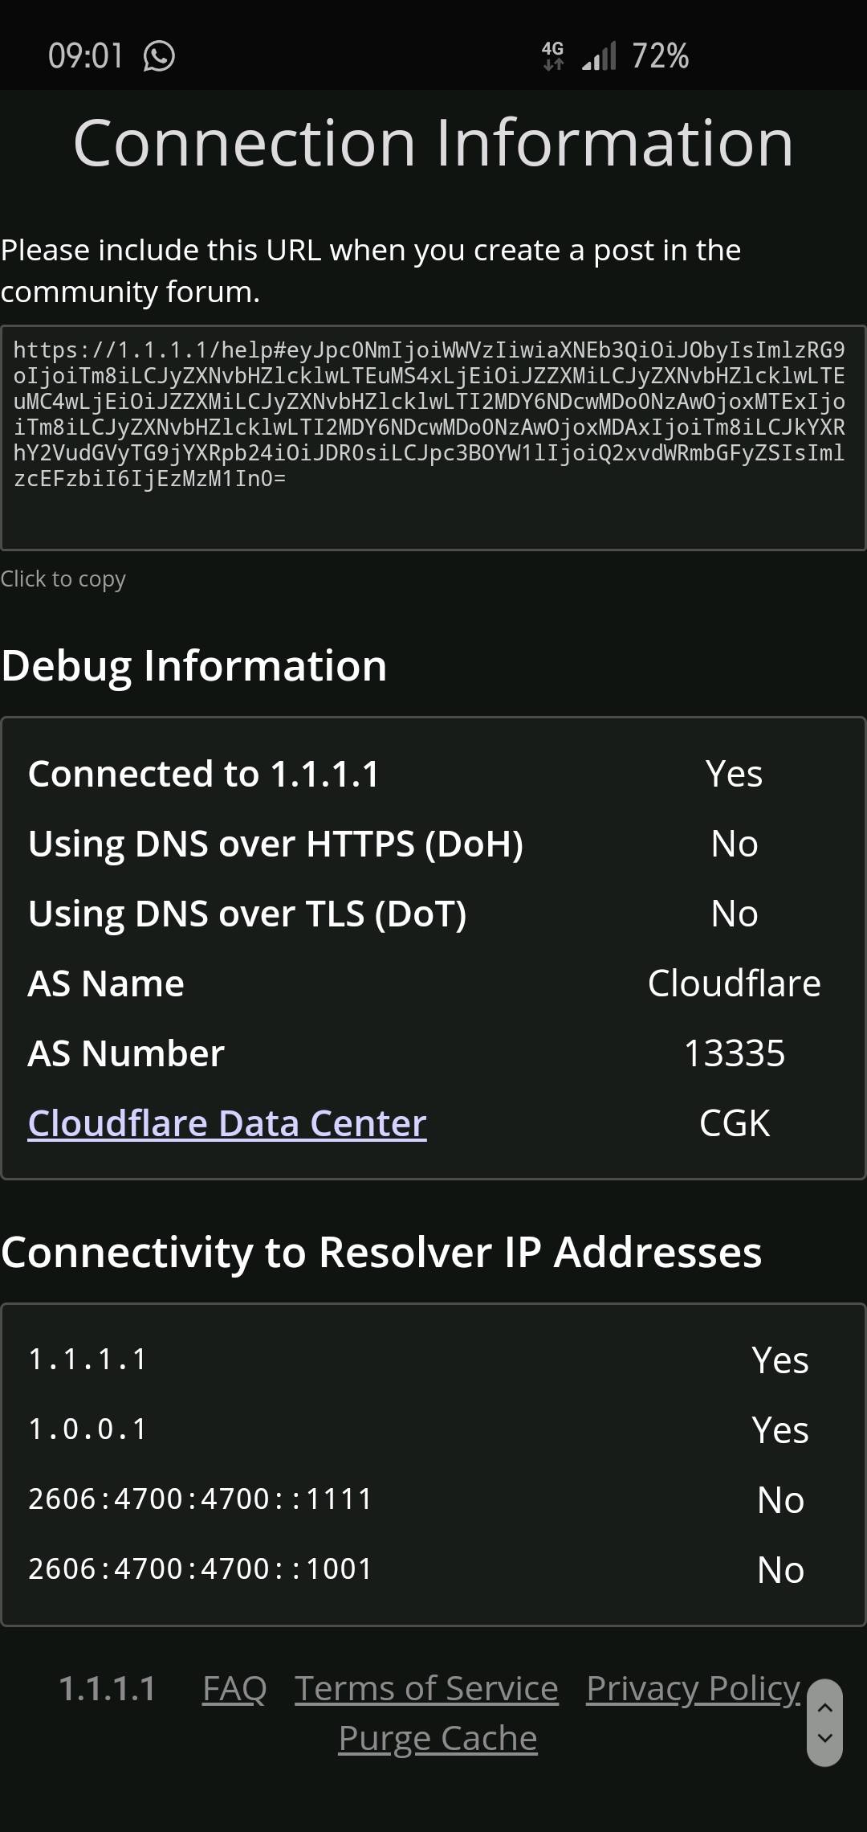This screenshot has width=867, height=1832.
Task: Tap the Click to copy label
Action: [63, 579]
